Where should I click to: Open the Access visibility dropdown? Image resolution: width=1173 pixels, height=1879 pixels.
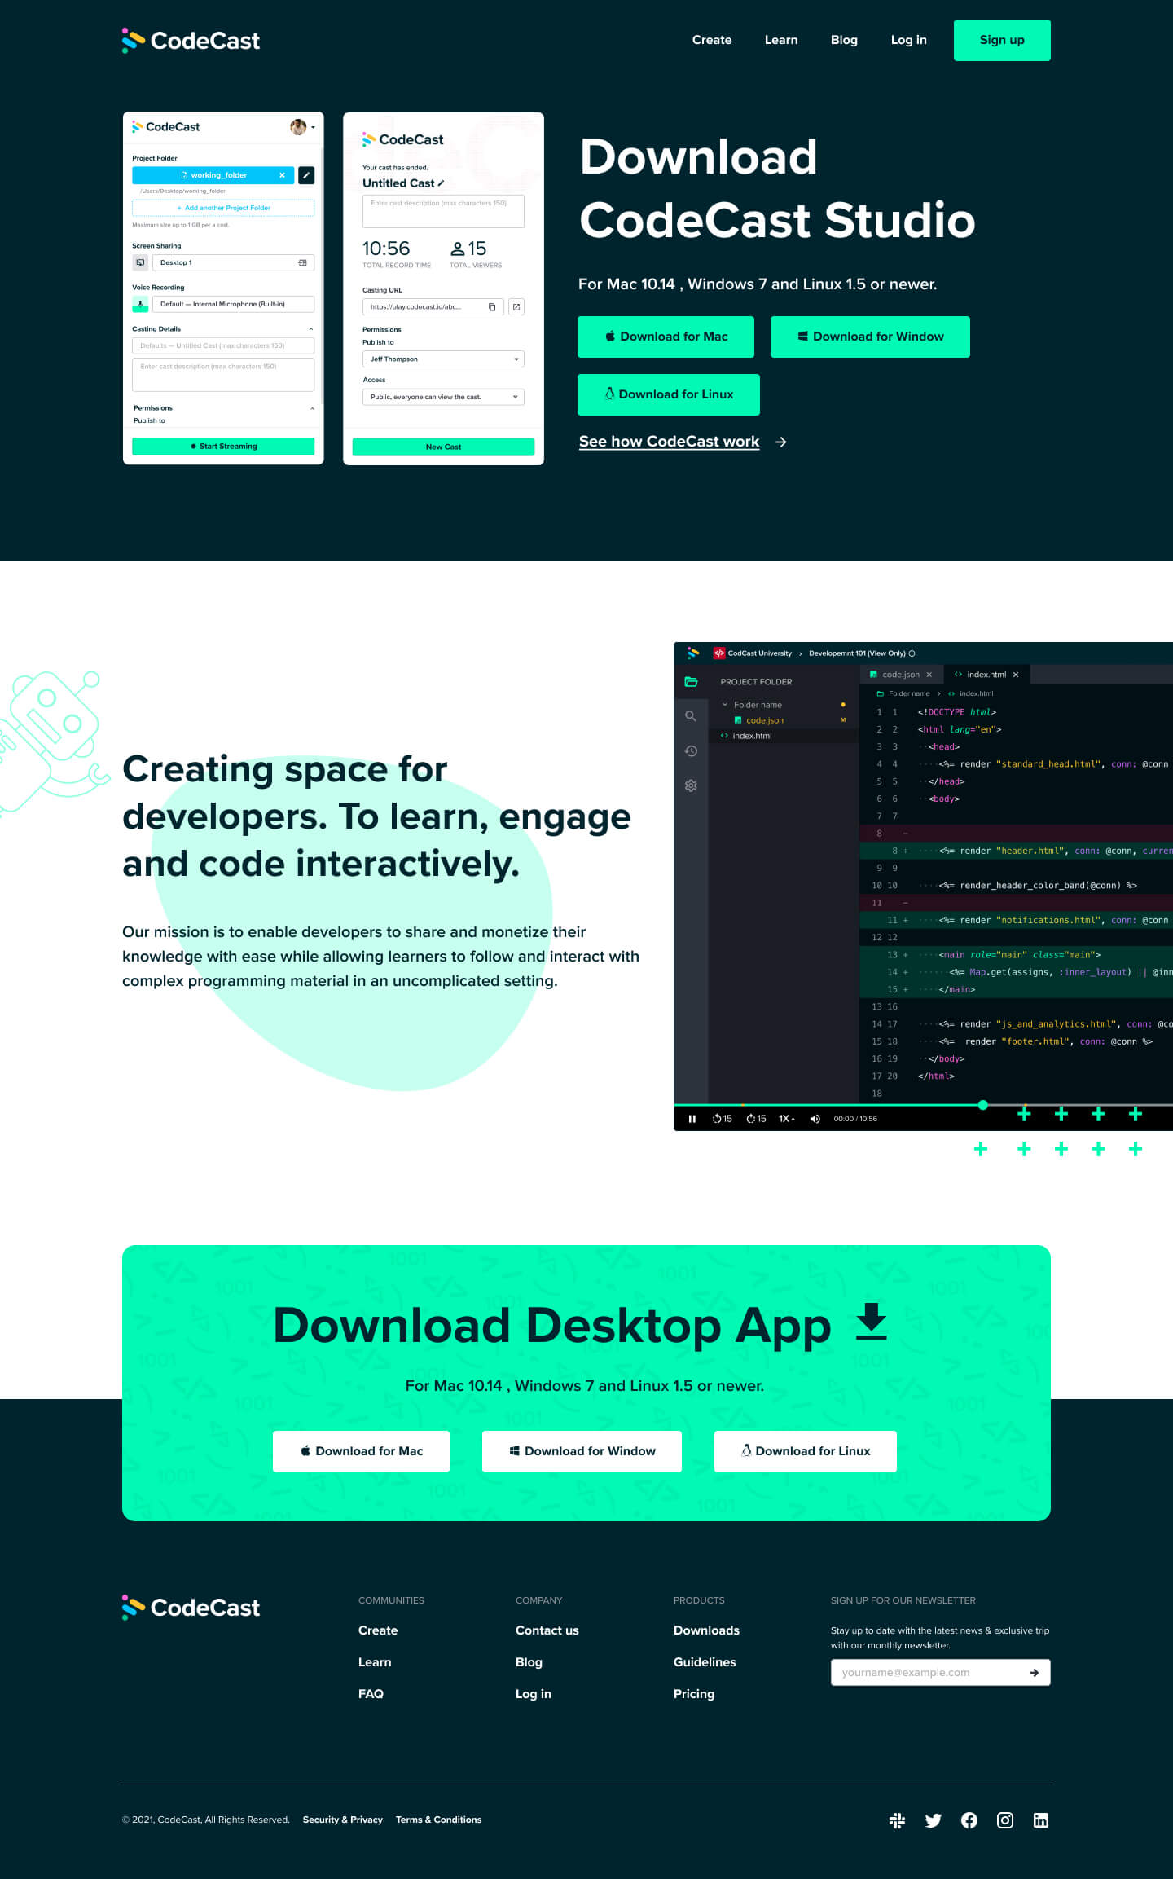point(443,398)
